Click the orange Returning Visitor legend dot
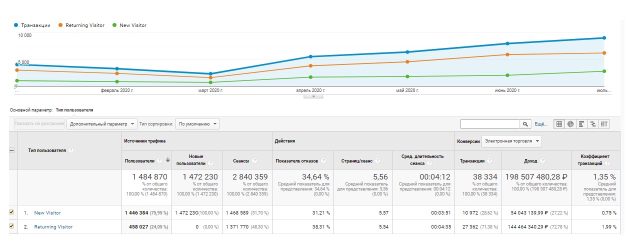 [x=60, y=25]
